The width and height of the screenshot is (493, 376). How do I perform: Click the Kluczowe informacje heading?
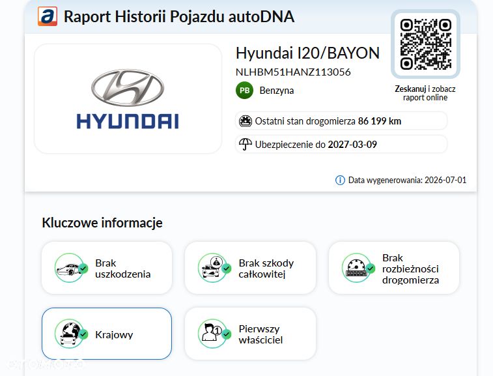tap(102, 223)
